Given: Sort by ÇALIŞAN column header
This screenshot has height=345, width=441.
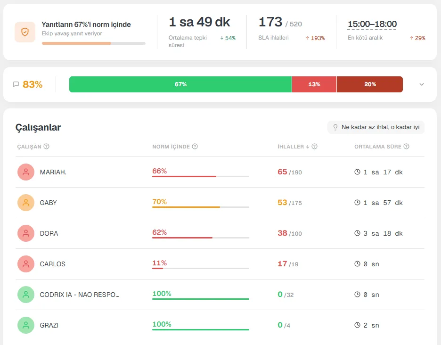Looking at the screenshot, I should pyautogui.click(x=29, y=147).
